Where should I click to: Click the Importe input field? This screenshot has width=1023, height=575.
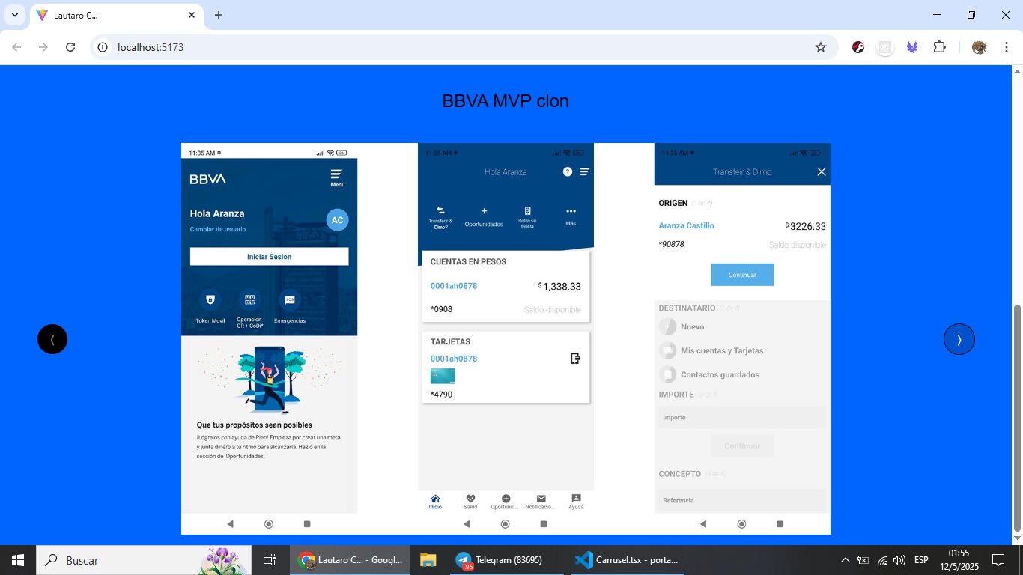click(x=742, y=417)
